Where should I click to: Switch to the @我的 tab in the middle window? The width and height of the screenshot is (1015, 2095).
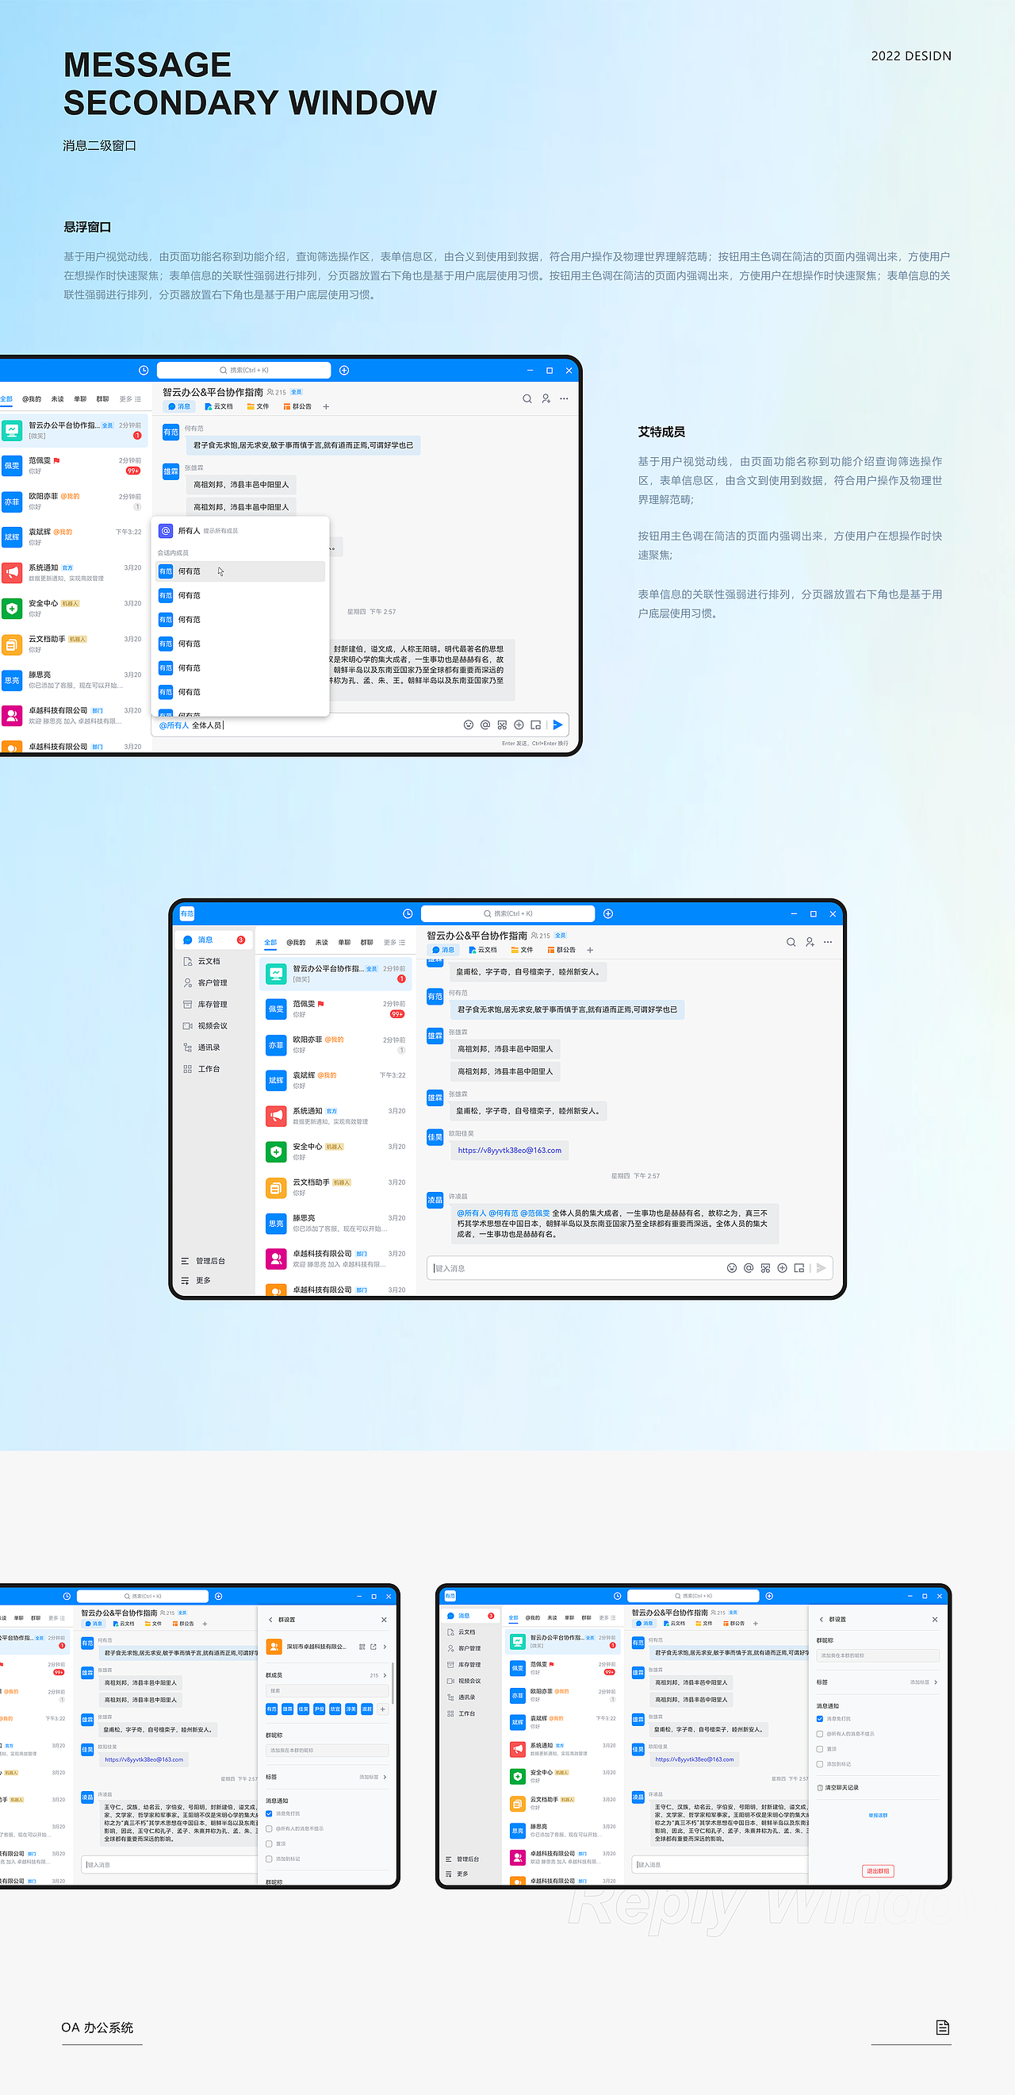[x=296, y=943]
